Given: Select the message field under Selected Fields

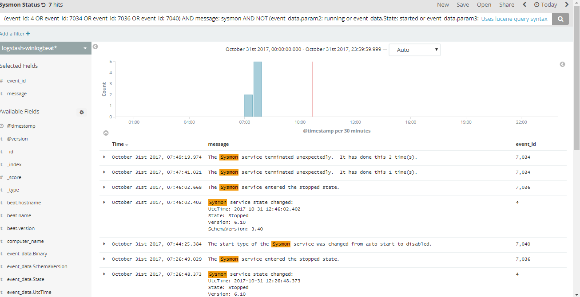Looking at the screenshot, I should pyautogui.click(x=17, y=94).
